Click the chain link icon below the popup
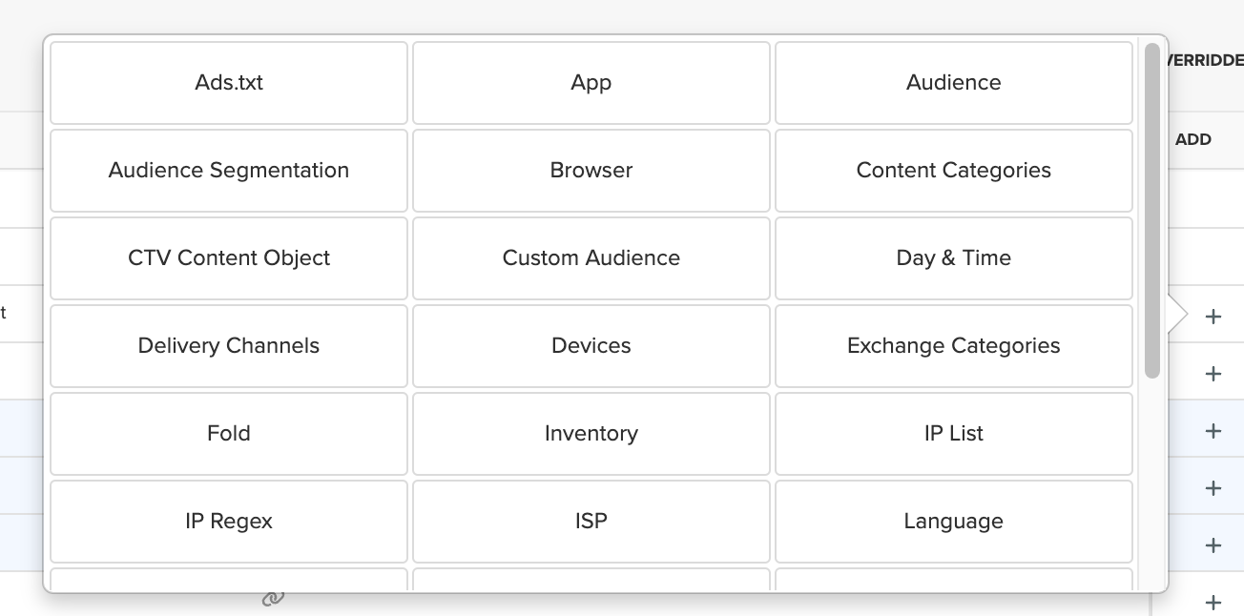Image resolution: width=1244 pixels, height=616 pixels. 273,599
